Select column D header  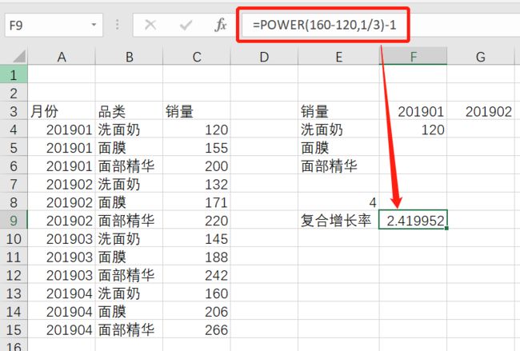tap(264, 57)
